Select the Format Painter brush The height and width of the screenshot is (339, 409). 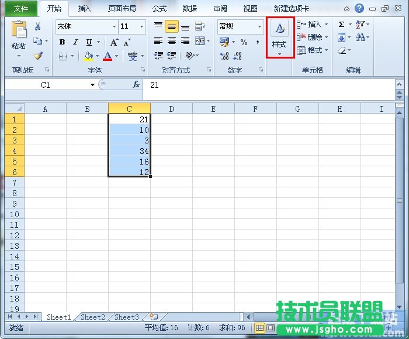(x=38, y=56)
